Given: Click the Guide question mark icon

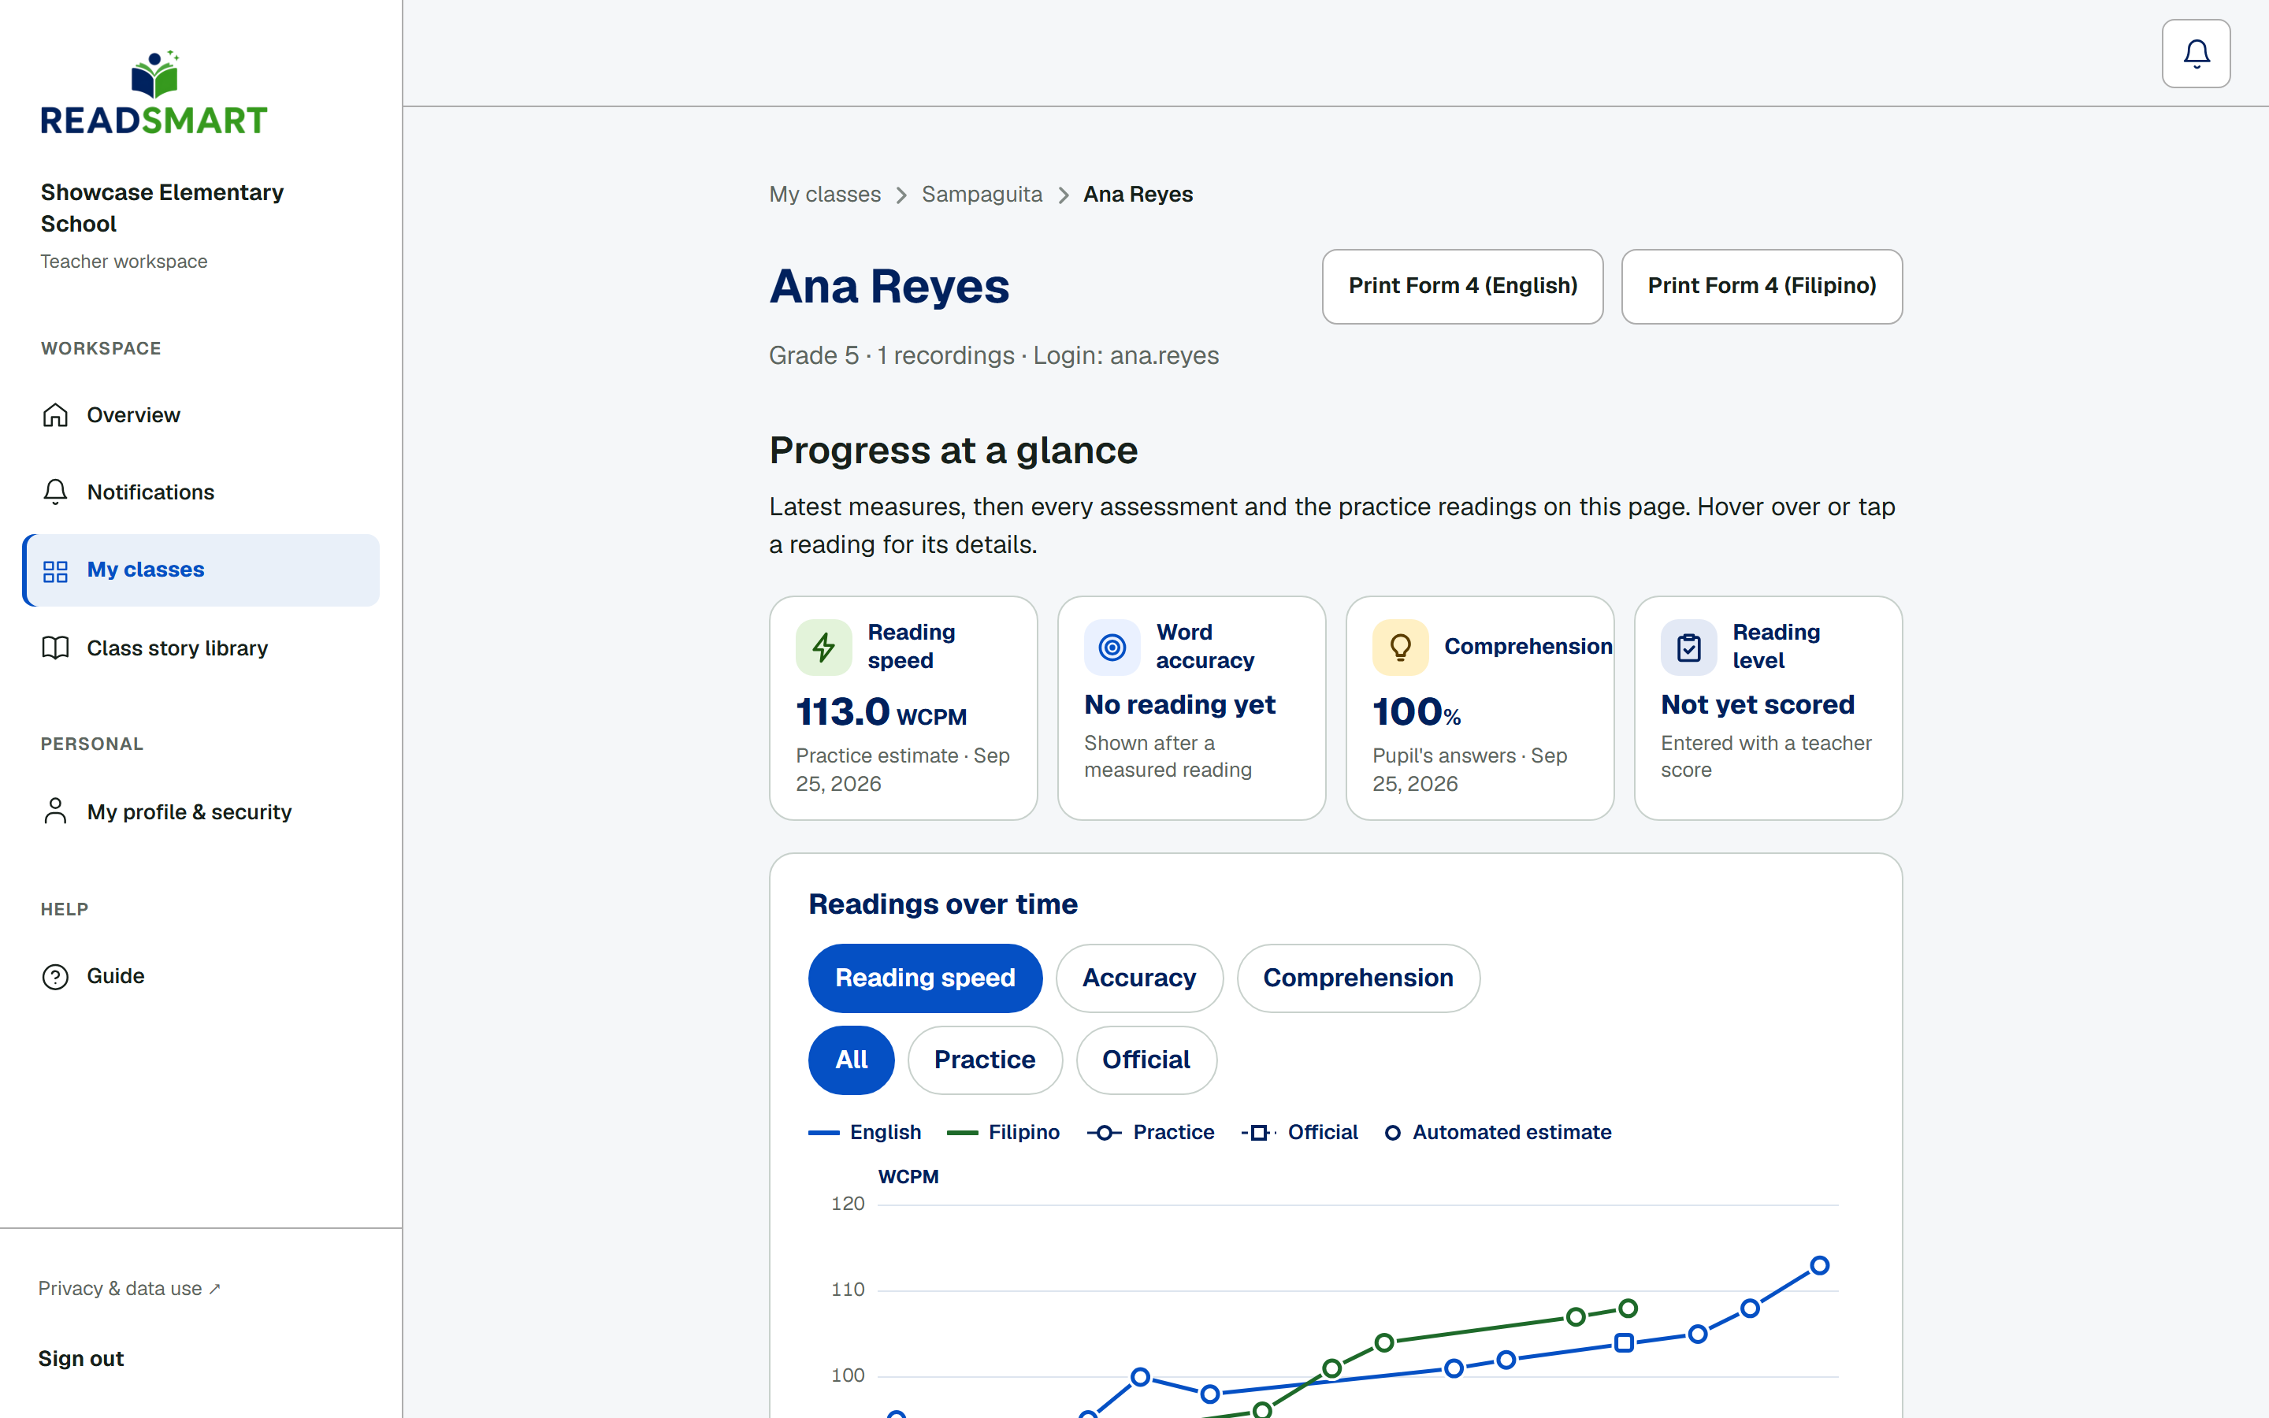Looking at the screenshot, I should (x=55, y=976).
